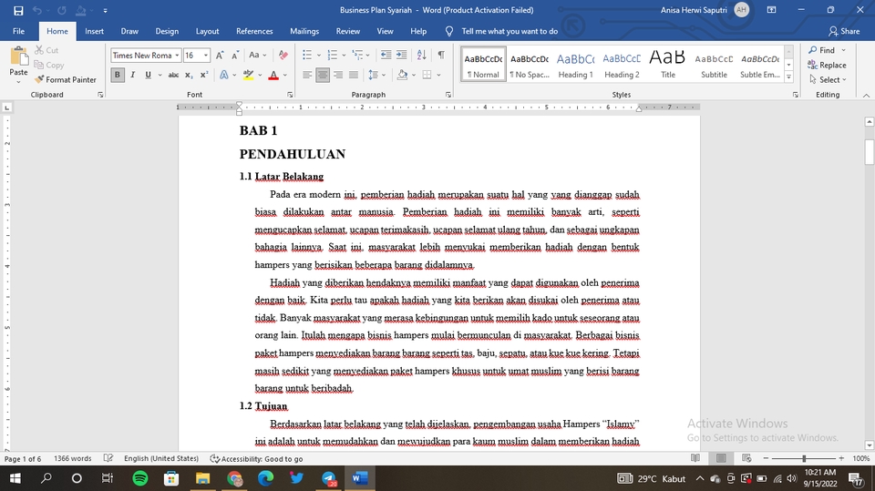
Task: Toggle Strikethrough formatting
Action: pos(173,75)
